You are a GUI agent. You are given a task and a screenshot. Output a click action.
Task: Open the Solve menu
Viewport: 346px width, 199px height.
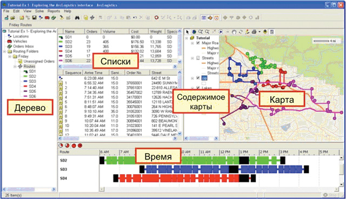point(39,11)
